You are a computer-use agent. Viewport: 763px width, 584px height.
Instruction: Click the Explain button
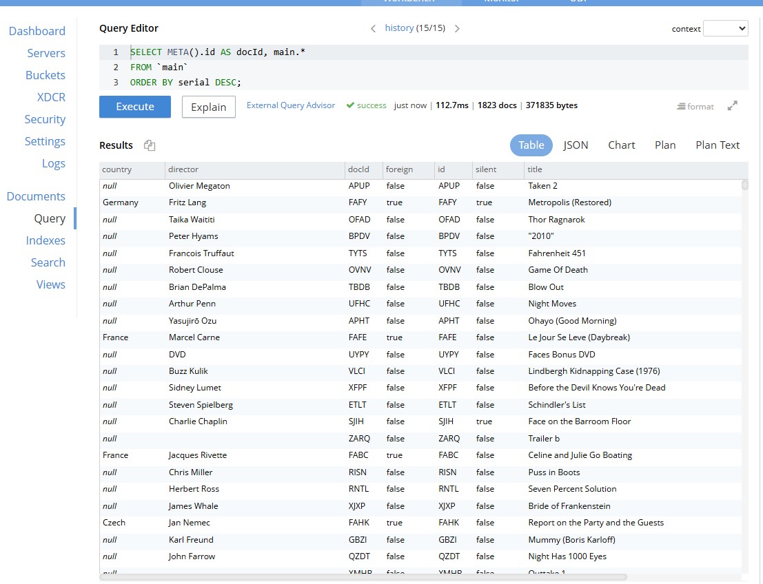pyautogui.click(x=208, y=107)
